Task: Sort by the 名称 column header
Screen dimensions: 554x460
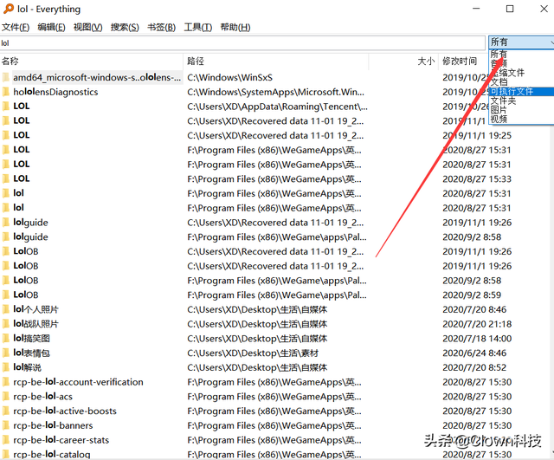Action: pos(91,62)
